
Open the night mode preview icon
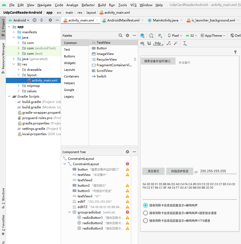point(160,35)
